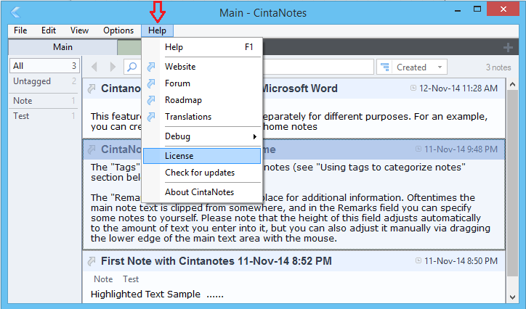The height and width of the screenshot is (309, 526).
Task: Open the File menu
Action: click(20, 30)
